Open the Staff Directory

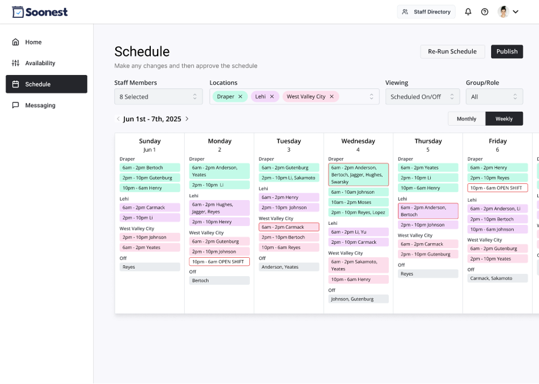(x=426, y=12)
